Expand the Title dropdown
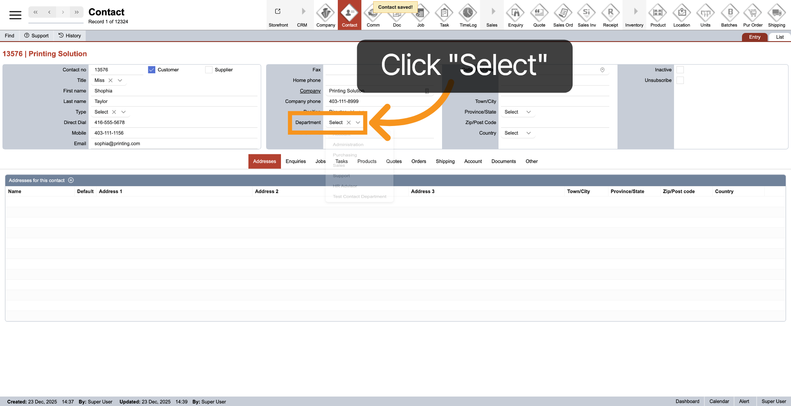Screen dimensions: 791x406 click(120, 81)
